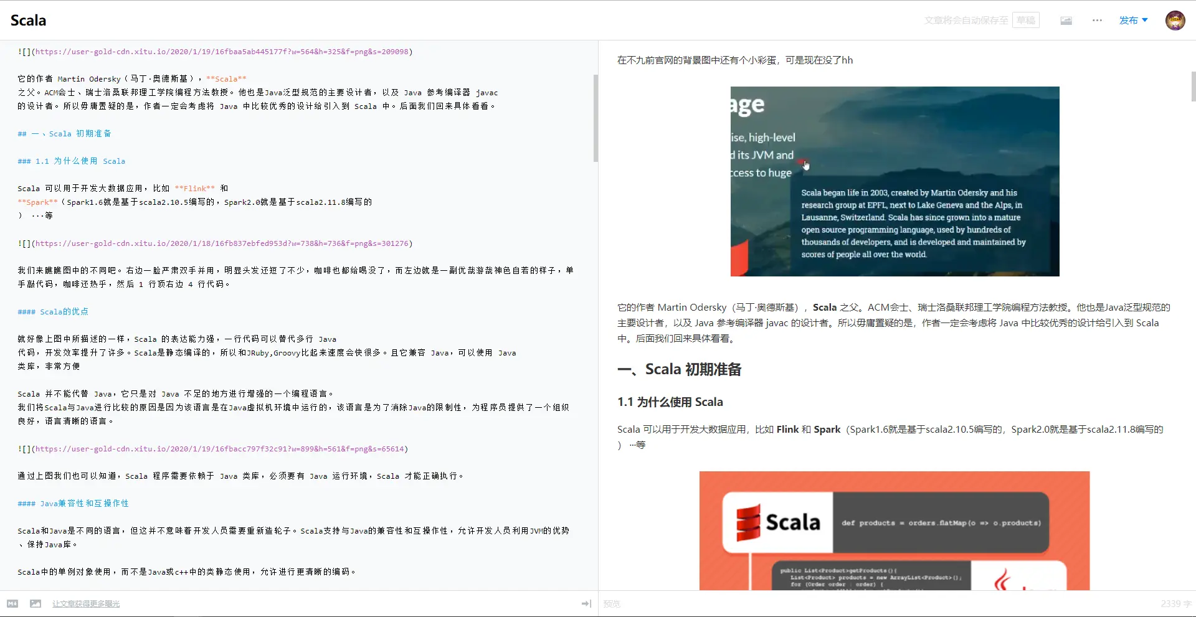This screenshot has width=1196, height=617.
Task: Click the collapse-editor arrow icon
Action: point(586,604)
